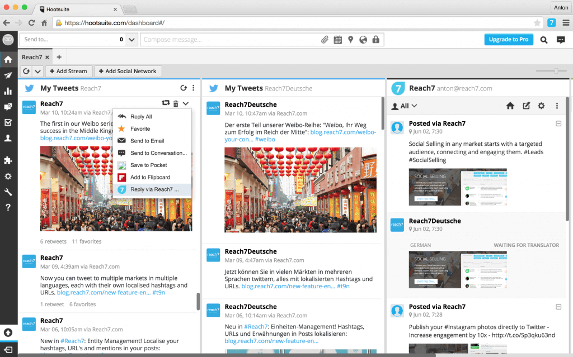Toggle message privacy with the padlock icon
The width and height of the screenshot is (573, 357).
click(x=375, y=39)
